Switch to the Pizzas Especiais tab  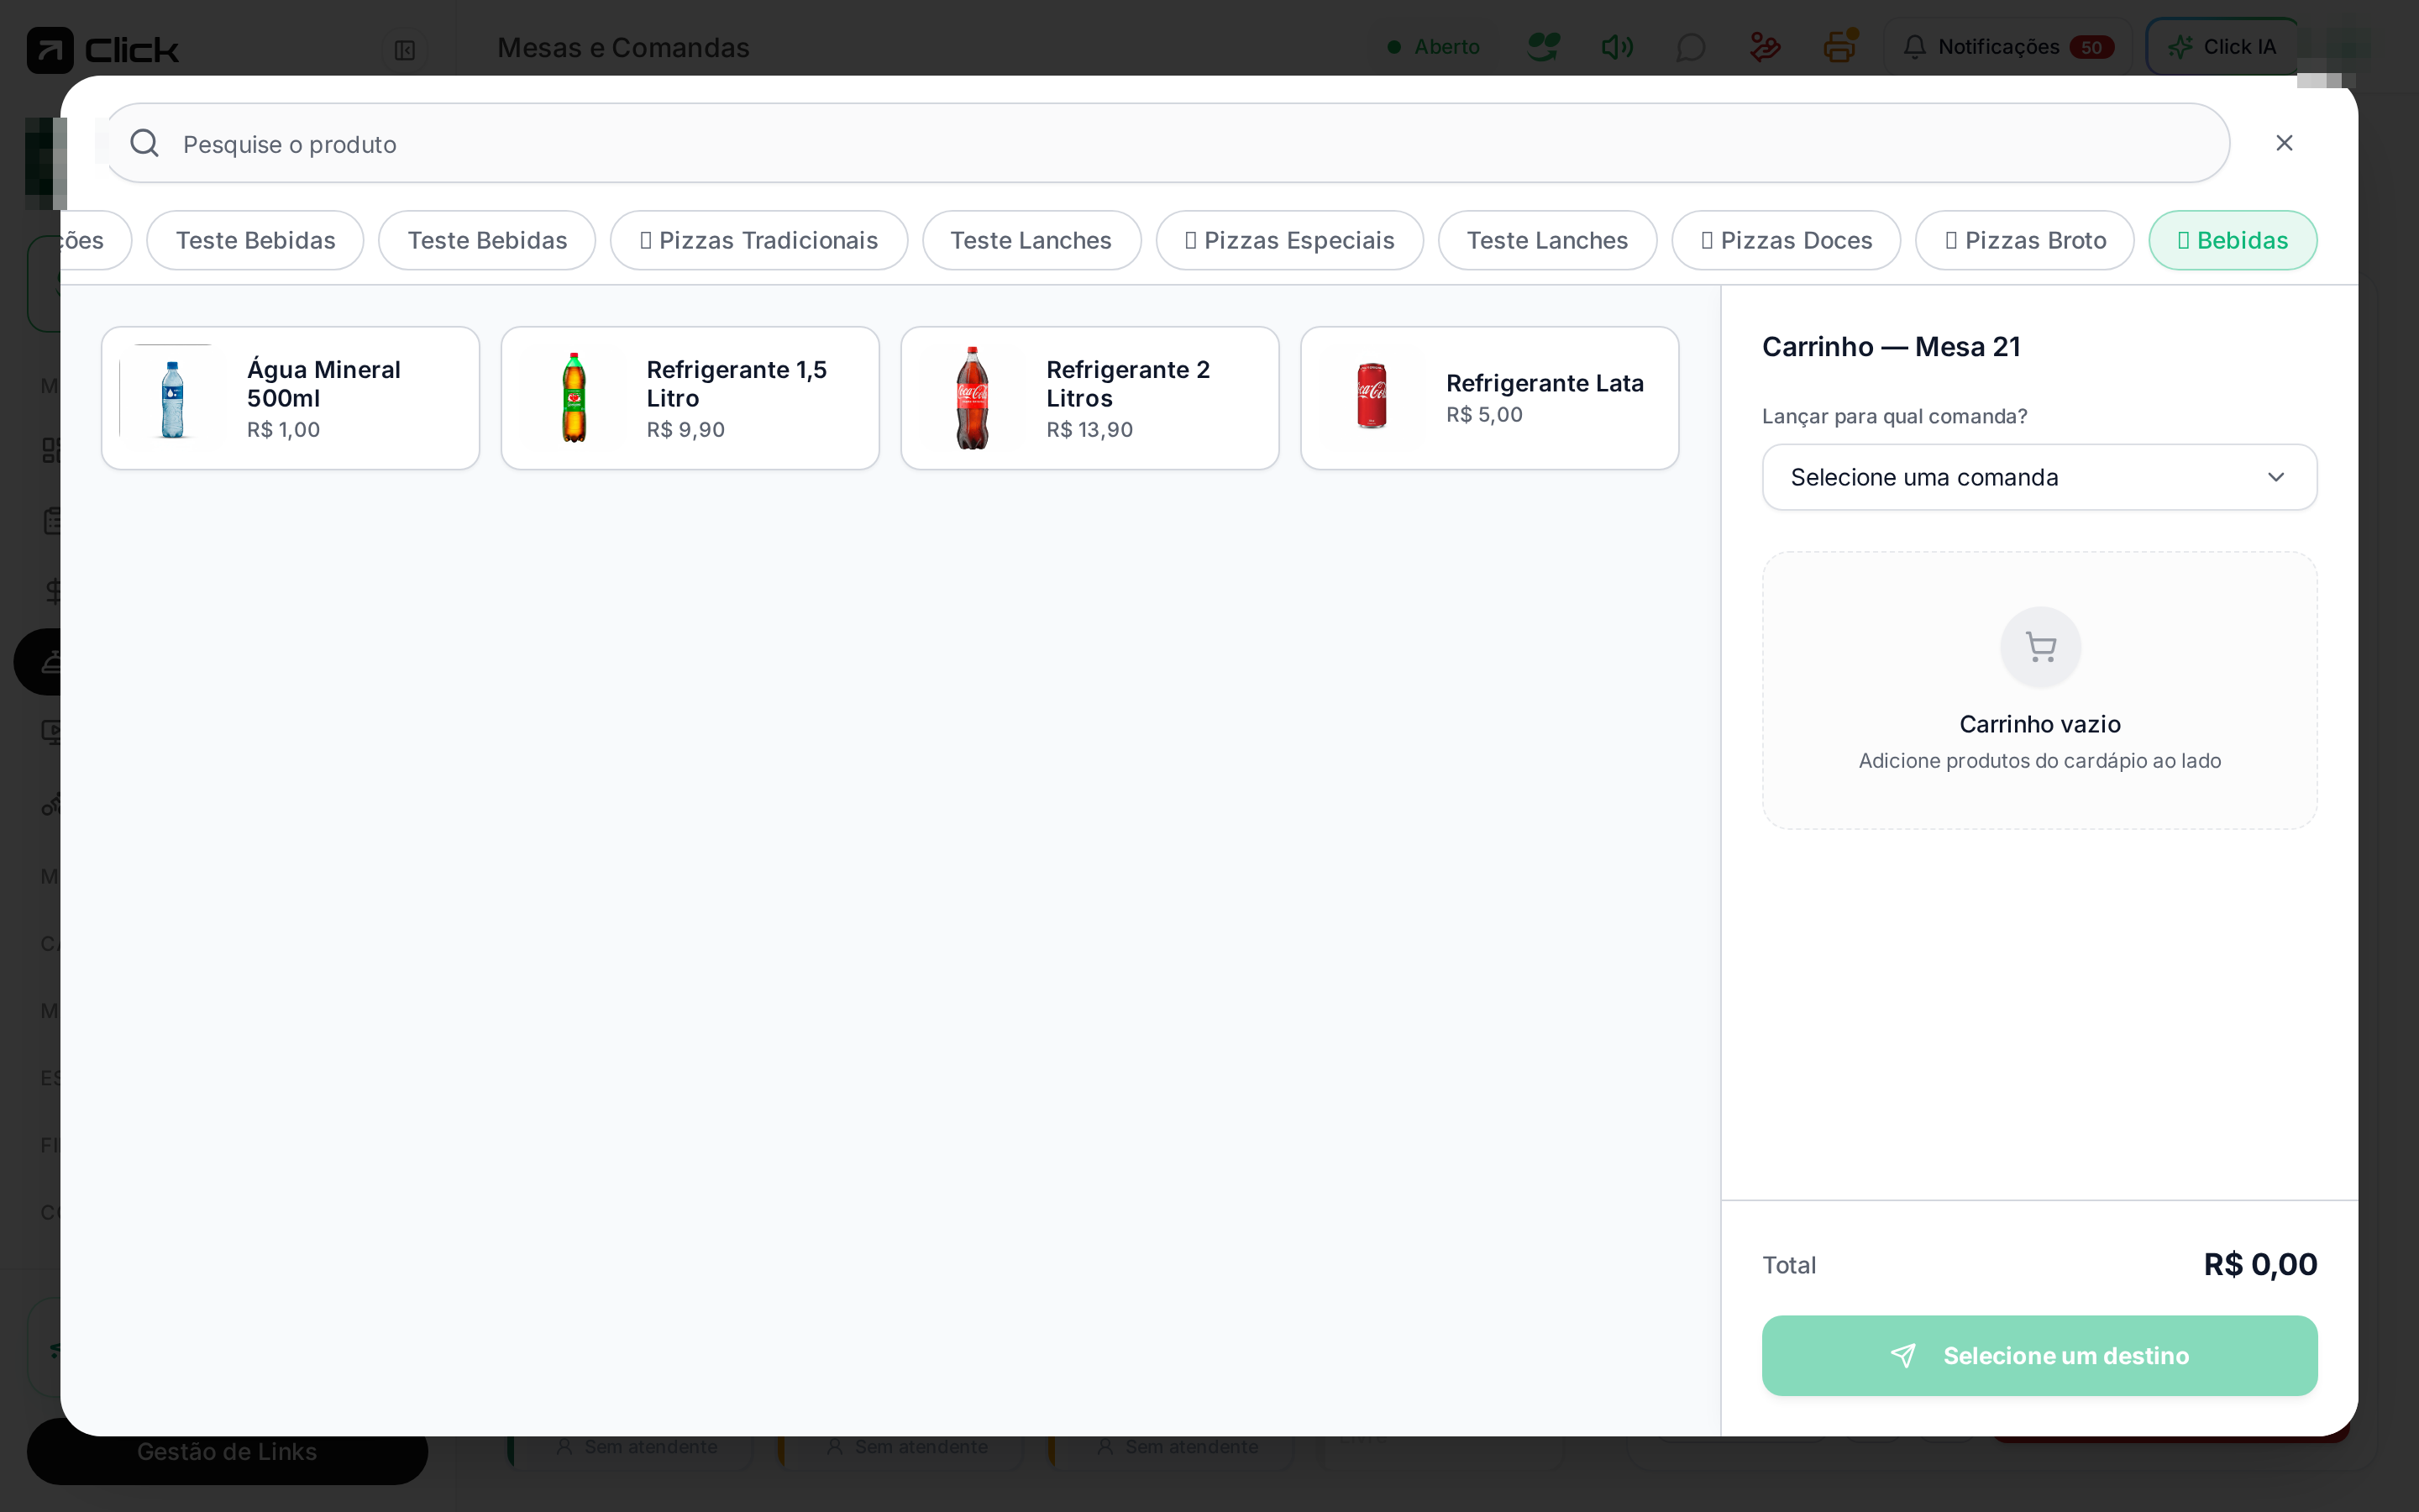coord(1289,240)
